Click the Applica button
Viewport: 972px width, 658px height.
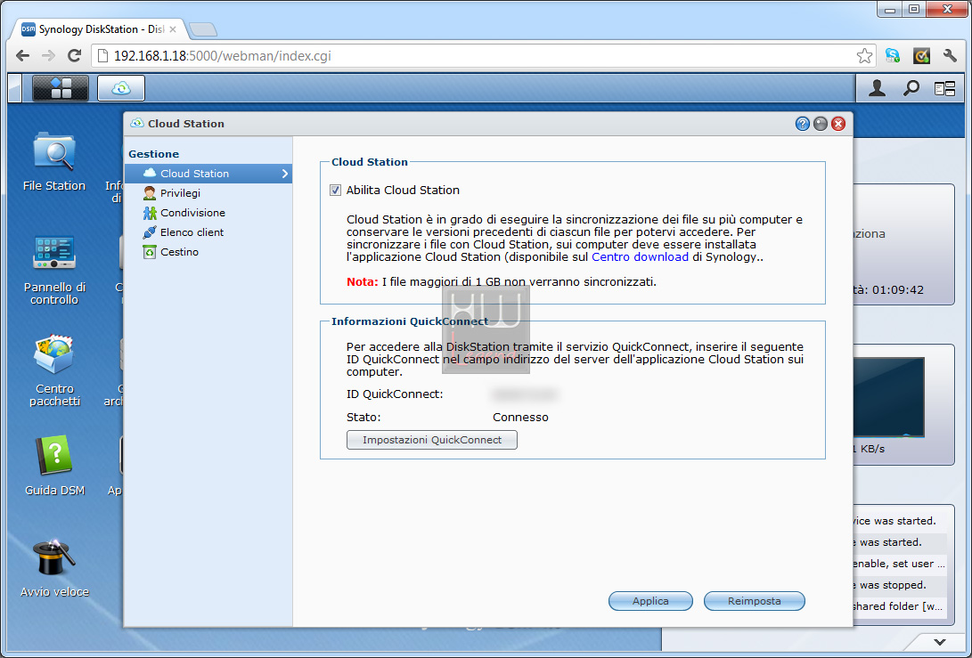point(650,601)
